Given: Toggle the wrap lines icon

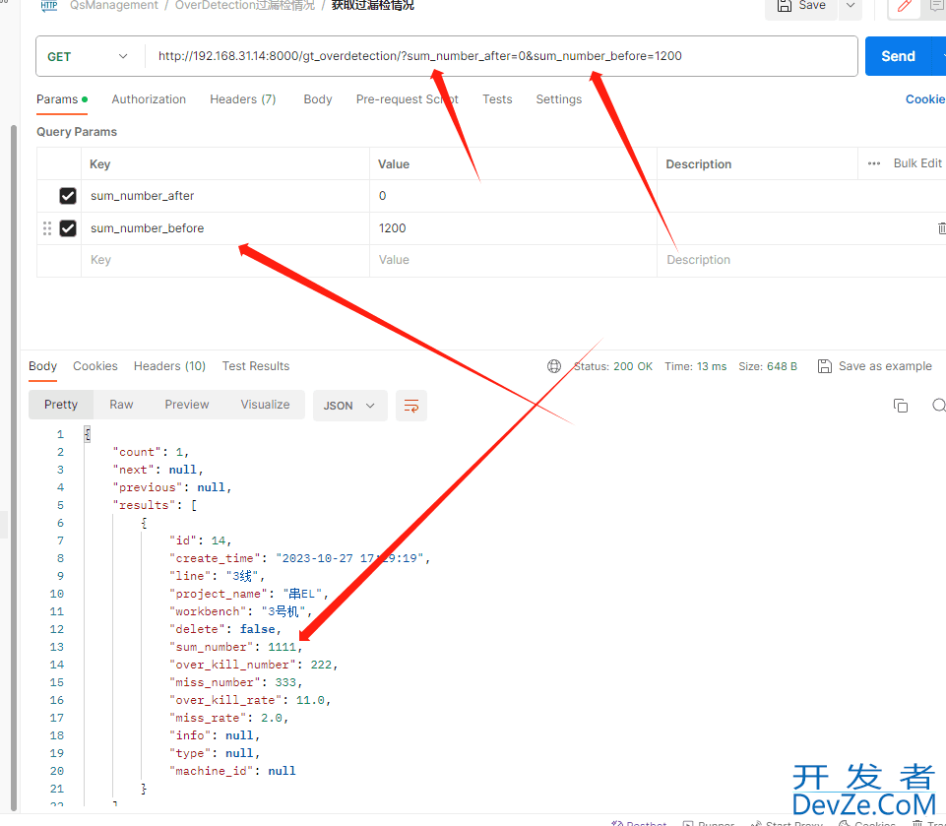Looking at the screenshot, I should point(411,406).
